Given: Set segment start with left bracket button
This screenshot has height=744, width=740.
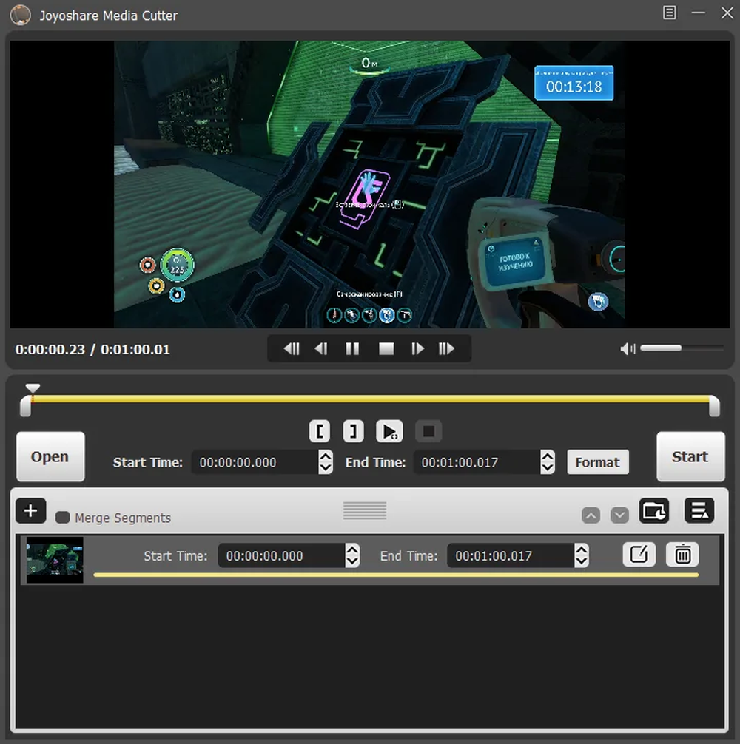Looking at the screenshot, I should point(320,431).
